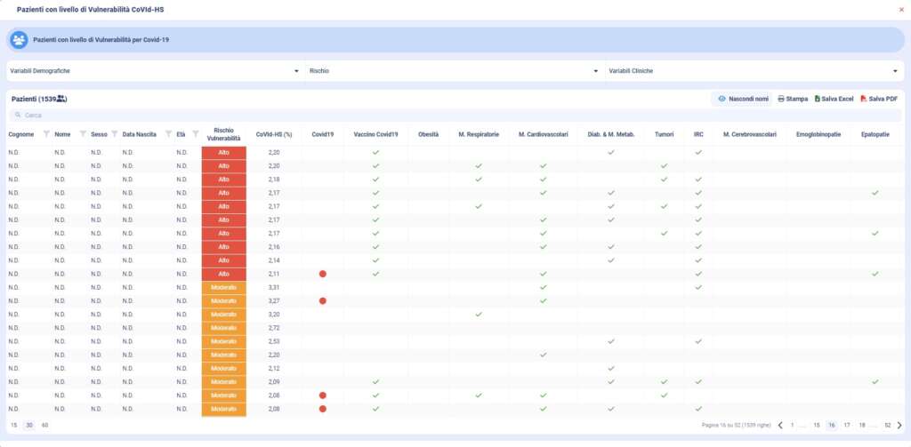Select 60 rows per page option
The height and width of the screenshot is (447, 911).
pos(44,426)
